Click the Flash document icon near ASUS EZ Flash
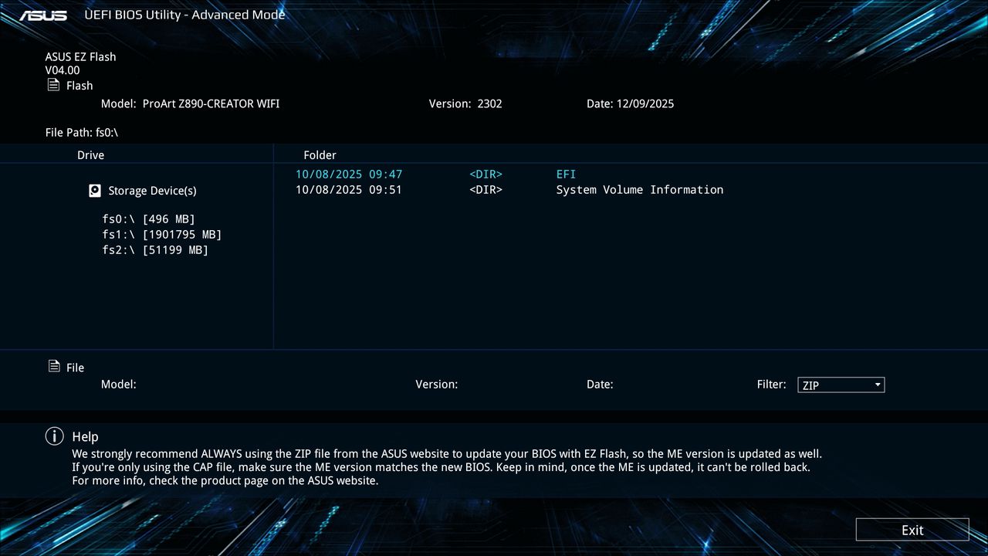 coord(53,85)
